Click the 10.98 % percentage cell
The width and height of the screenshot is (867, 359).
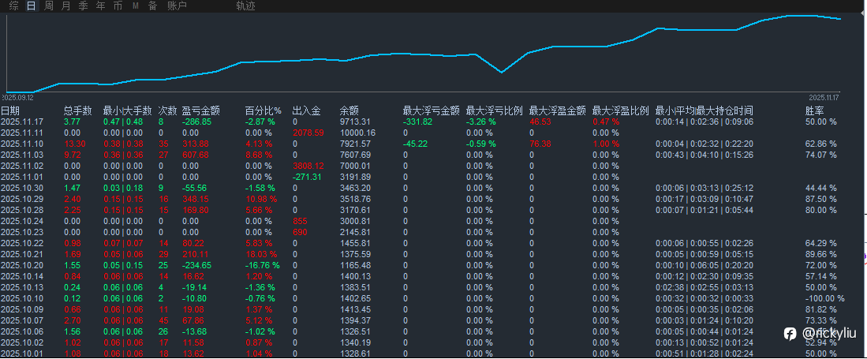click(x=260, y=199)
